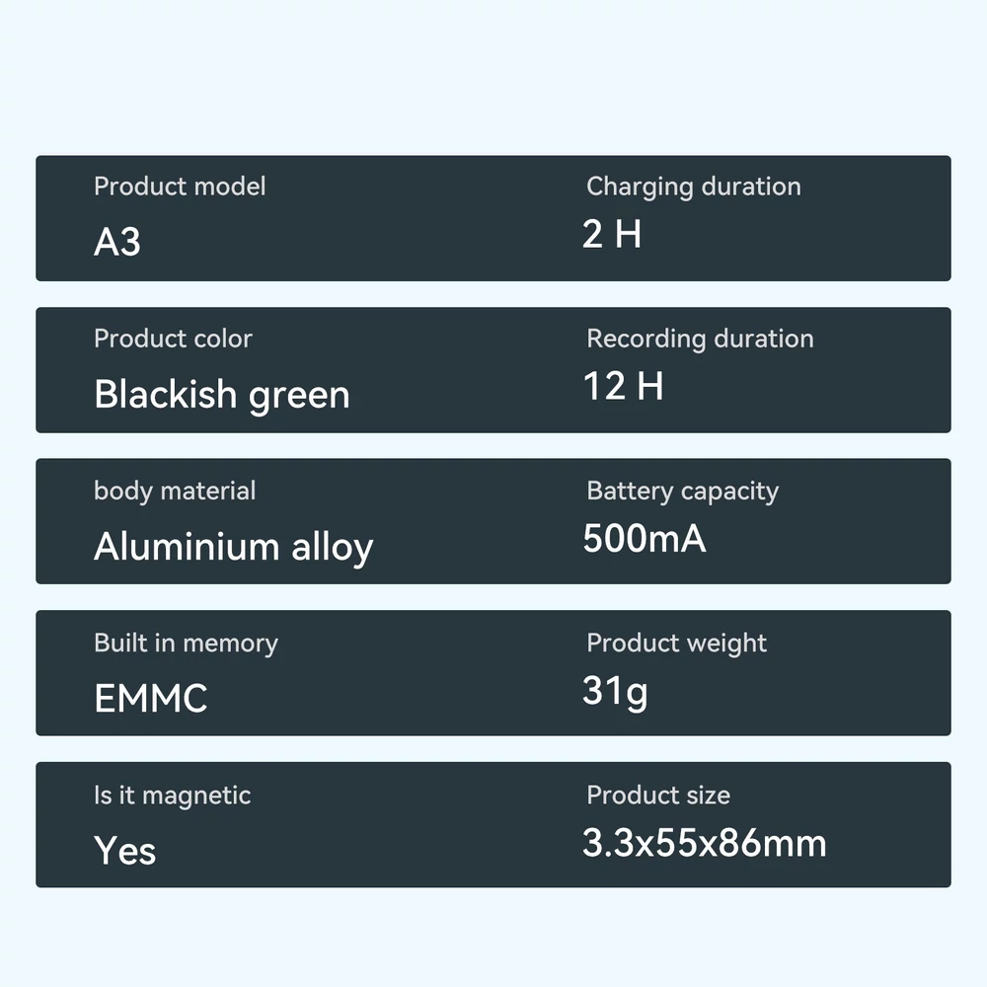Image resolution: width=987 pixels, height=987 pixels.
Task: Select the A3 model value
Action: pos(117,242)
